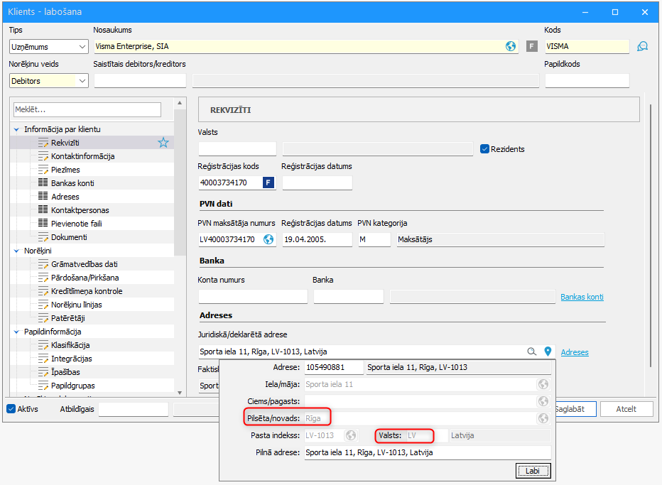The image size is (662, 485).
Task: Click the Grāmatvedības dati form icon
Action: click(43, 264)
